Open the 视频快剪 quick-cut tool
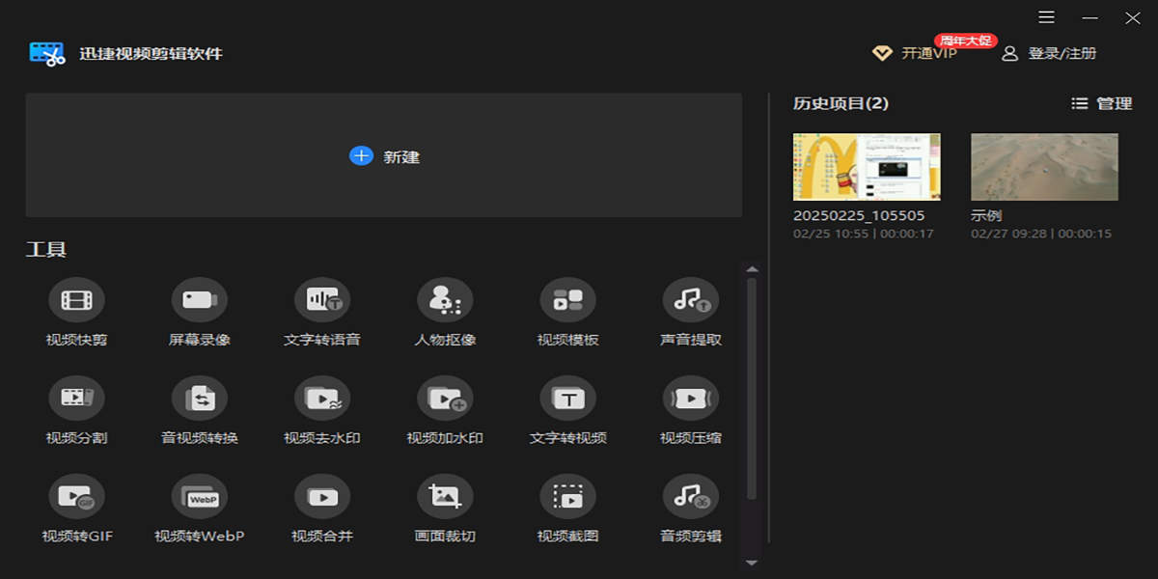The width and height of the screenshot is (1158, 579). [x=76, y=300]
